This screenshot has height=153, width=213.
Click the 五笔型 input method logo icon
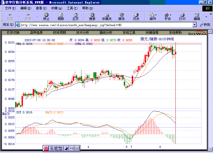click(46, 148)
